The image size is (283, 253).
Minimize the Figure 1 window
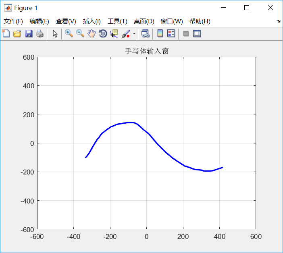point(223,8)
